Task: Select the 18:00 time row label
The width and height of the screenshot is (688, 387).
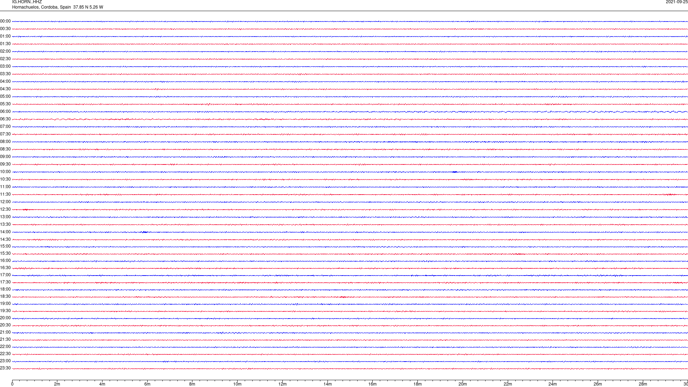Action: pyautogui.click(x=5, y=289)
